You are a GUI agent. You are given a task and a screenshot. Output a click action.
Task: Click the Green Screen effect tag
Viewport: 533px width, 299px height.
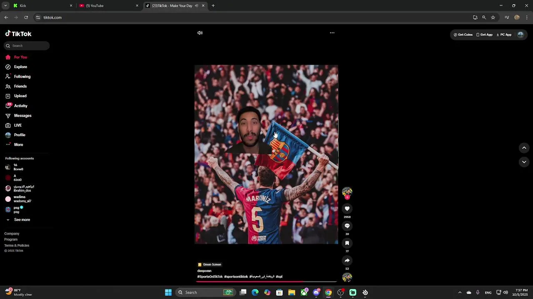click(209, 265)
